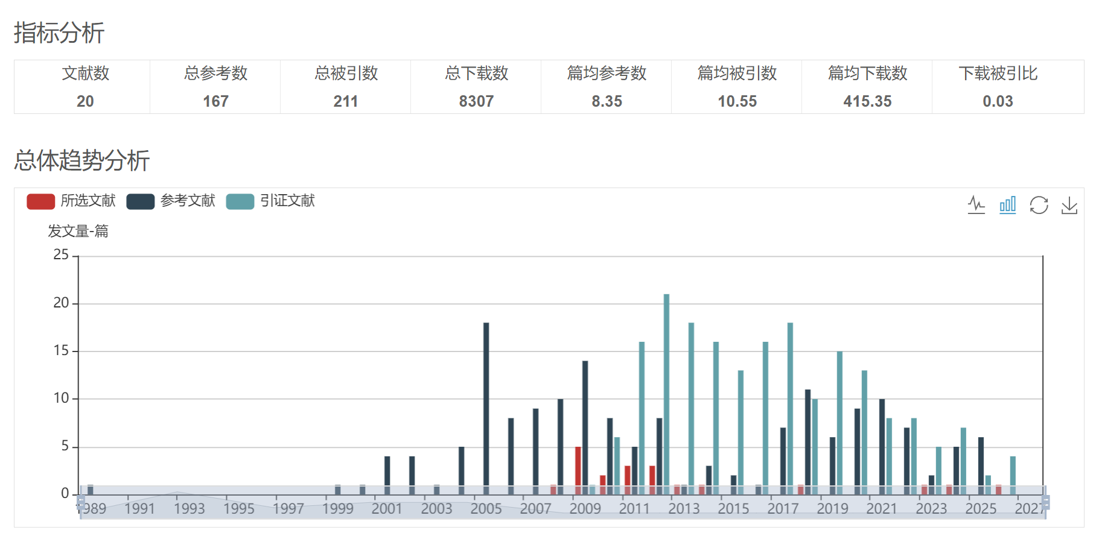Toggle 引证文献 legend series
This screenshot has width=1099, height=539.
point(270,201)
